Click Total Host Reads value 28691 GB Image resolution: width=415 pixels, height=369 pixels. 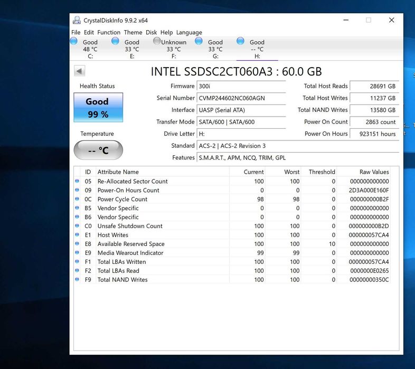(374, 86)
